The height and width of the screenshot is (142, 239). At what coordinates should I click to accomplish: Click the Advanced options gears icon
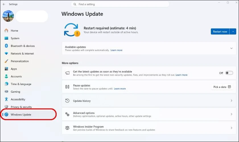(67, 114)
